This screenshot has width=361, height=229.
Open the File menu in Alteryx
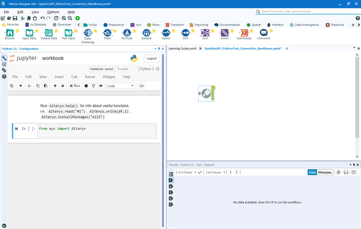click(x=6, y=12)
